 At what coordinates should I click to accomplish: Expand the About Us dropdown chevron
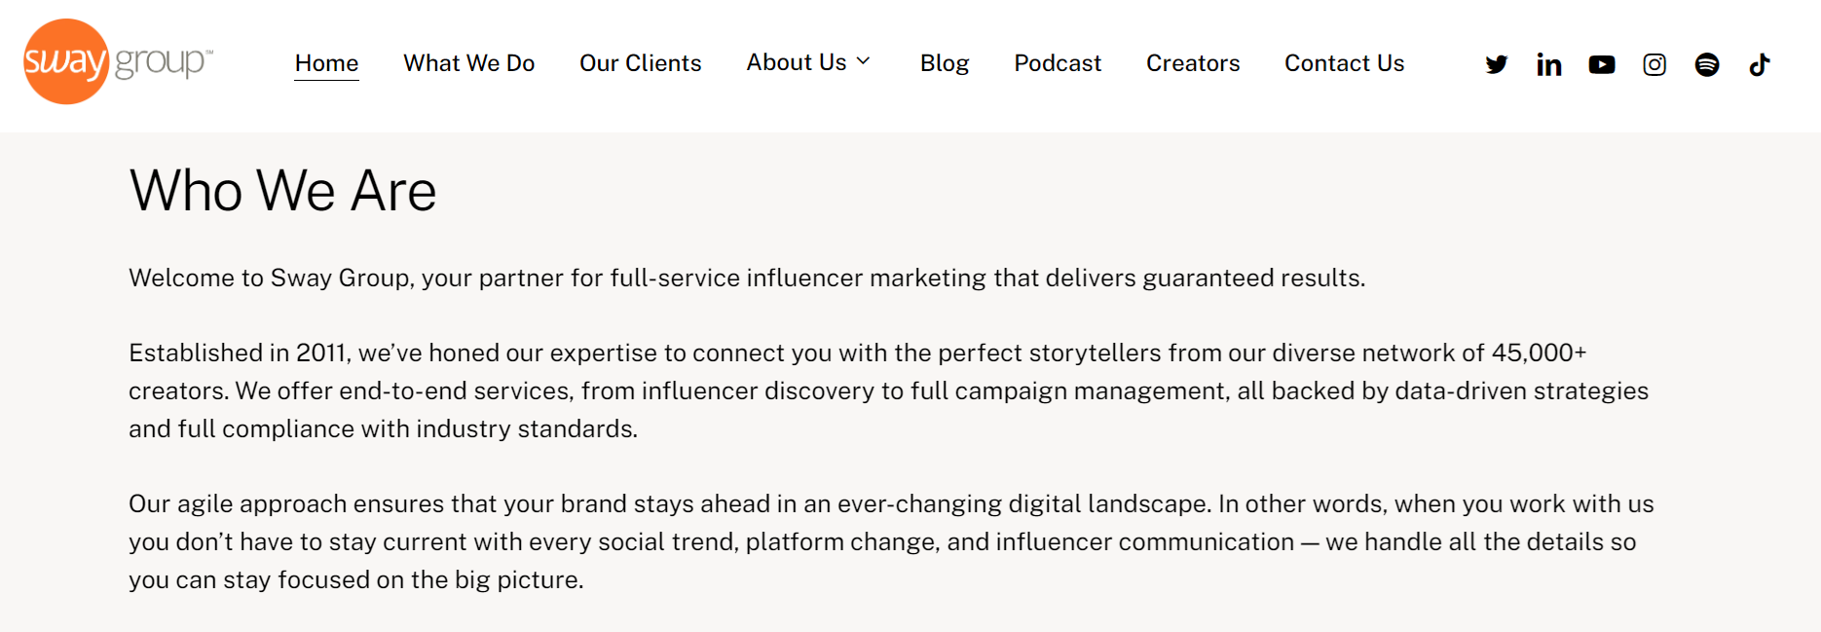(864, 61)
